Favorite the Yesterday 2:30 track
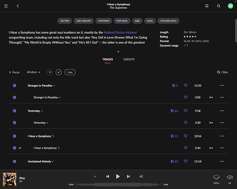Viewport: 237px width, 189px height. [185, 122]
